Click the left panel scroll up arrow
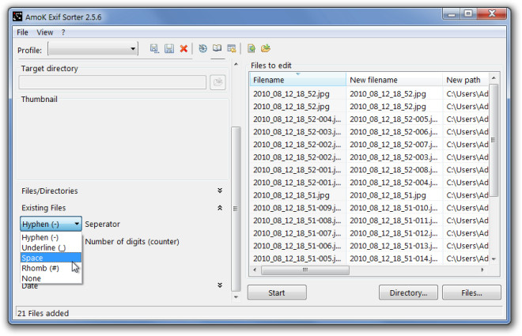 236,64
